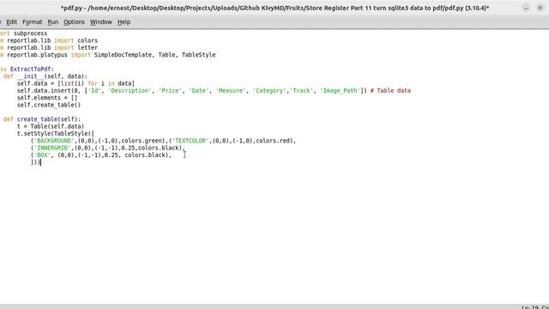Click the 'BACKGROUND' string
The image size is (549, 309).
pos(54,141)
